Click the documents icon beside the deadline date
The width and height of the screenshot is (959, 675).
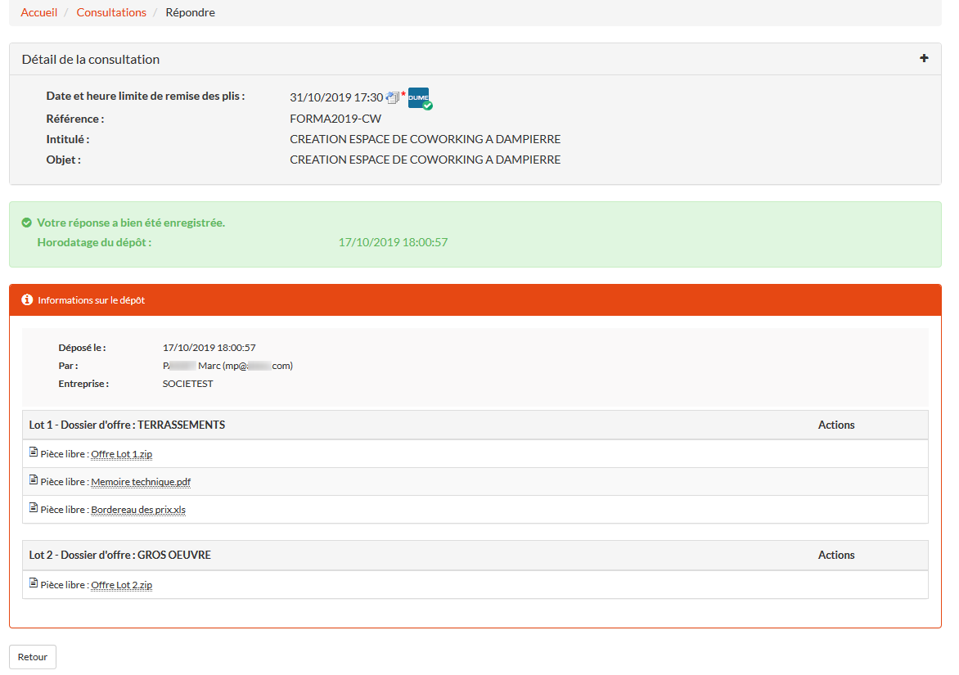pyautogui.click(x=393, y=97)
